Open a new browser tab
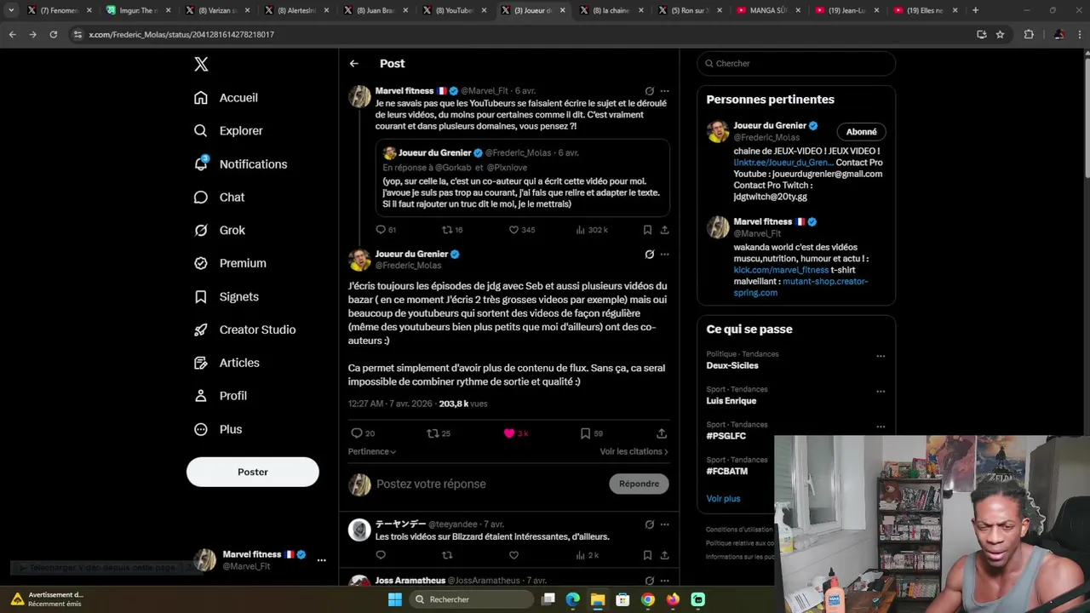The height and width of the screenshot is (613, 1090). tap(975, 10)
